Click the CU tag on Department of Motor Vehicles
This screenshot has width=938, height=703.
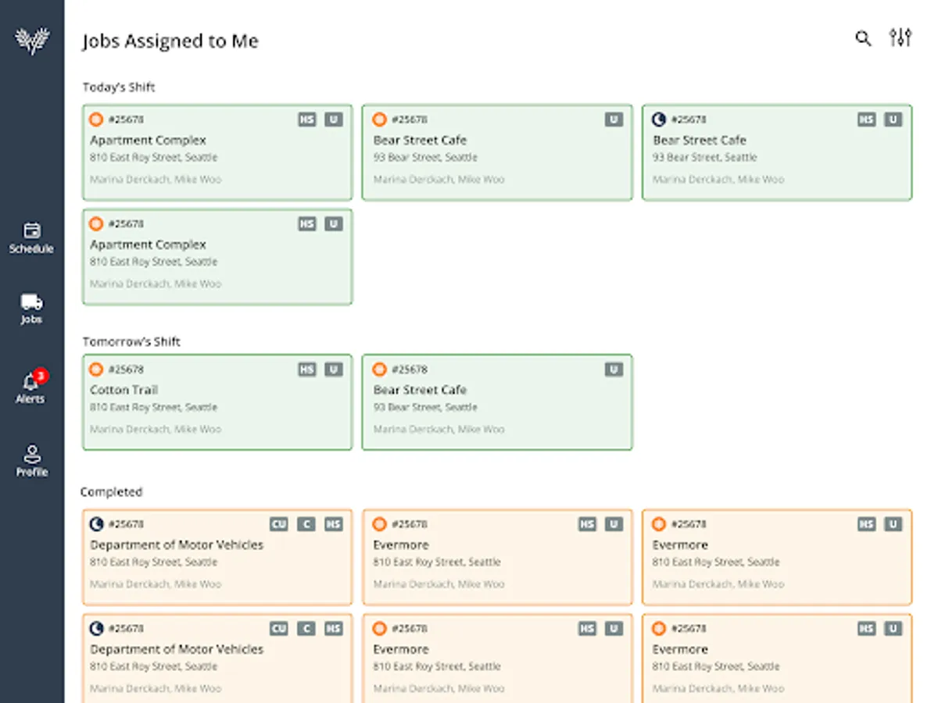coord(279,524)
